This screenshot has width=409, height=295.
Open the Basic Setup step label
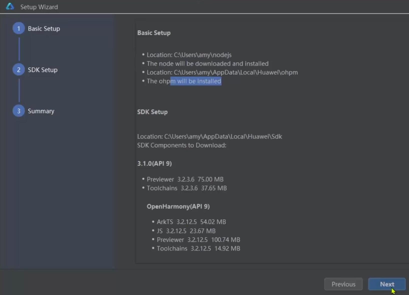click(x=44, y=28)
